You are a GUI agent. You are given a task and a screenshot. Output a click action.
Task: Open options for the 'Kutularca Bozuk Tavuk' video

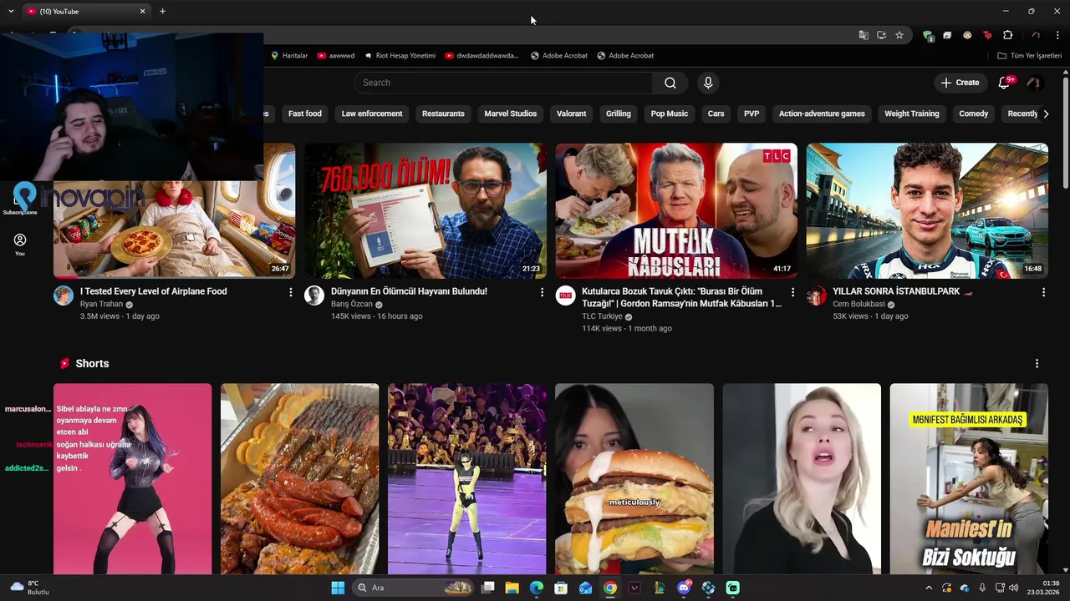coord(792,292)
